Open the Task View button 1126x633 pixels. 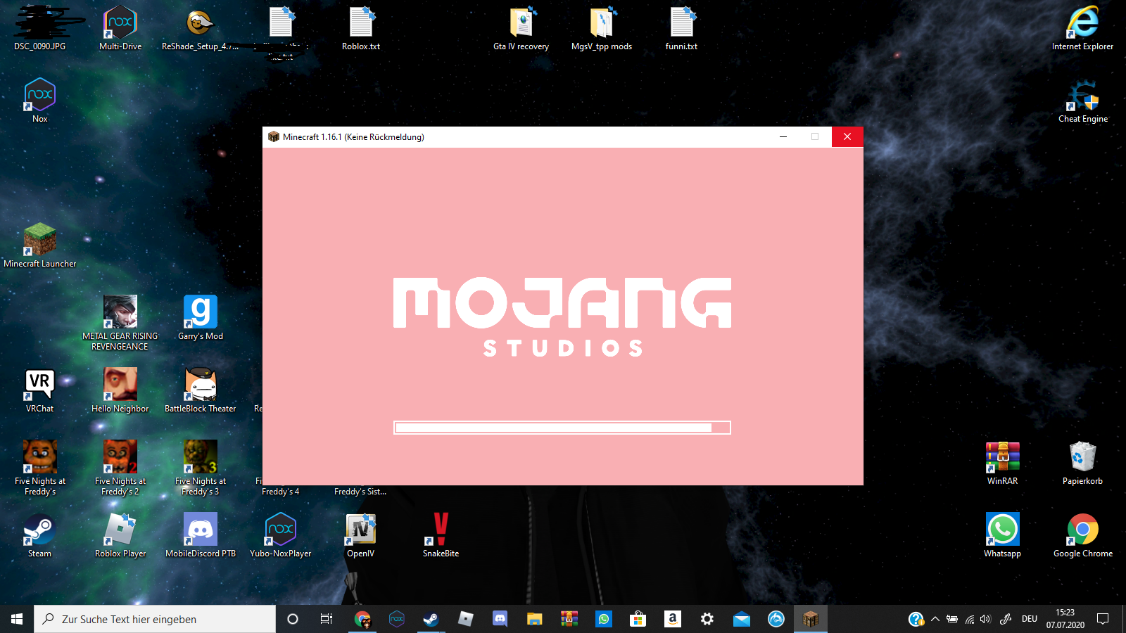click(327, 619)
